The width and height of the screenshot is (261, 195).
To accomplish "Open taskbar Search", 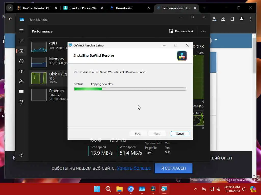I will click(x=108, y=189).
